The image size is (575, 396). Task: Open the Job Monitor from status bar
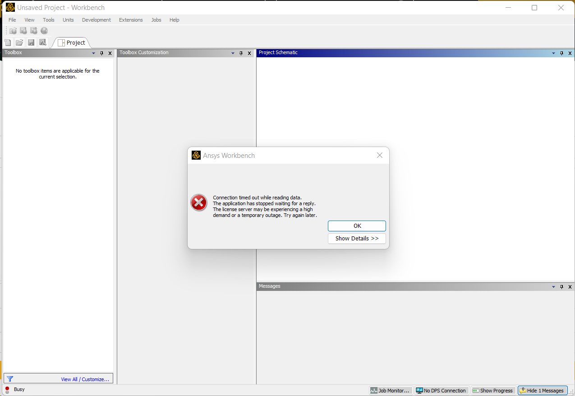pos(390,391)
